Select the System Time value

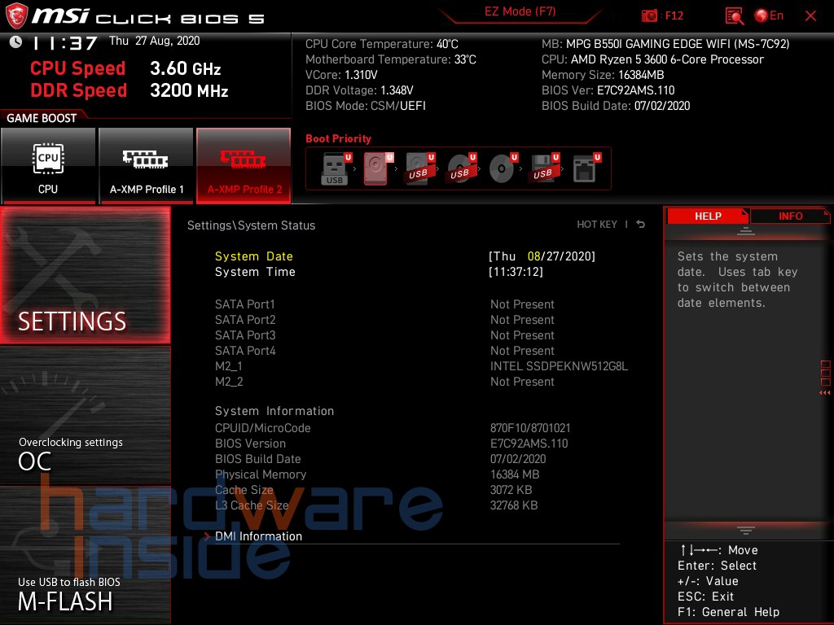pyautogui.click(x=516, y=272)
